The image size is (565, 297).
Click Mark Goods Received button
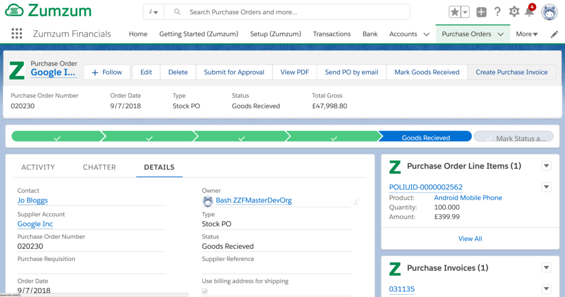click(x=427, y=72)
